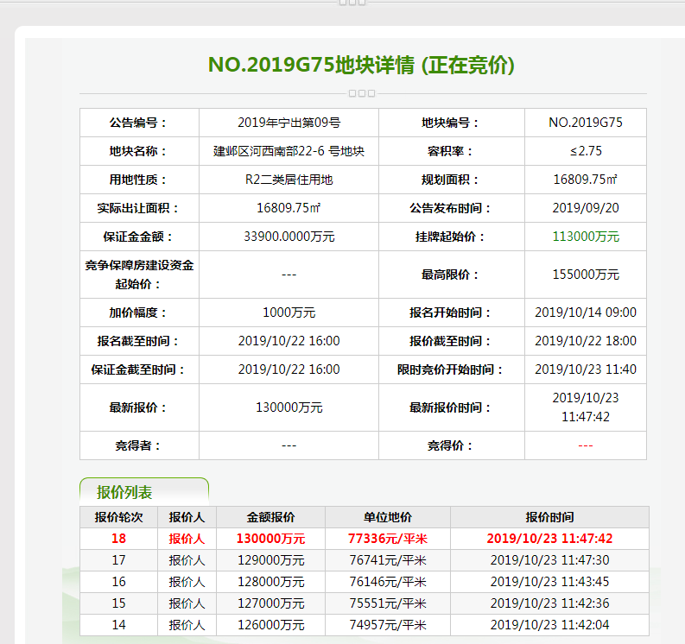Click round 14 in bid list
The height and width of the screenshot is (644, 685).
pos(119,625)
